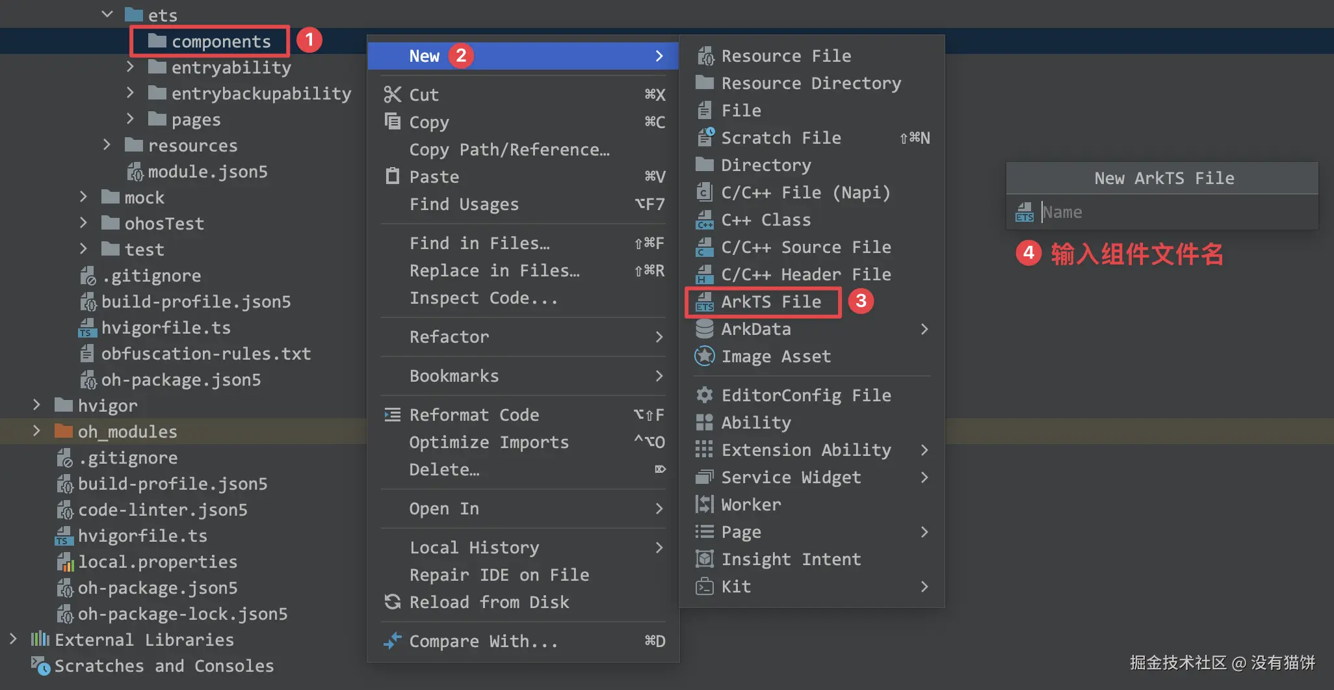Expand the External Libraries node
Viewport: 1334px width, 690px height.
point(13,640)
